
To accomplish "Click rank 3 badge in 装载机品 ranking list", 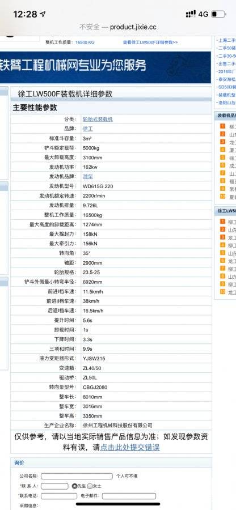I will 222,142.
